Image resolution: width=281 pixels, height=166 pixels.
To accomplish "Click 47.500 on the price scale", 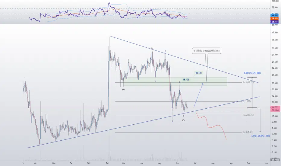I will coord(275,33).
